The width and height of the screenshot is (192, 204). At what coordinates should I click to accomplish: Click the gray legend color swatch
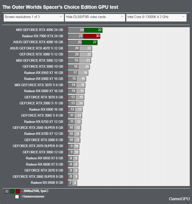pyautogui.click(x=7, y=191)
